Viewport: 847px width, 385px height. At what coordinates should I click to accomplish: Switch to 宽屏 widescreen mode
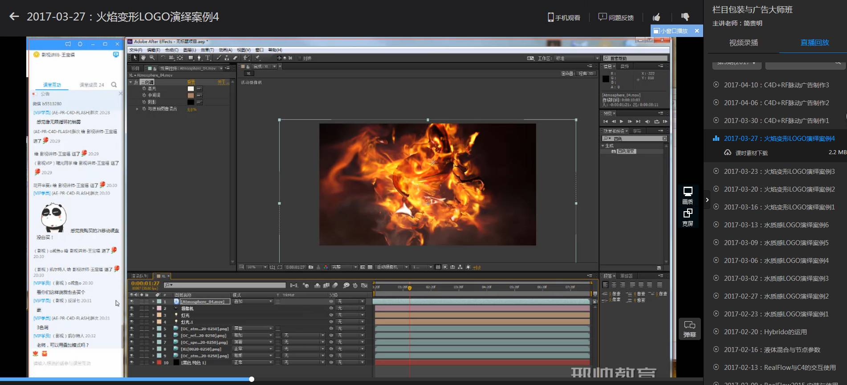tap(688, 217)
